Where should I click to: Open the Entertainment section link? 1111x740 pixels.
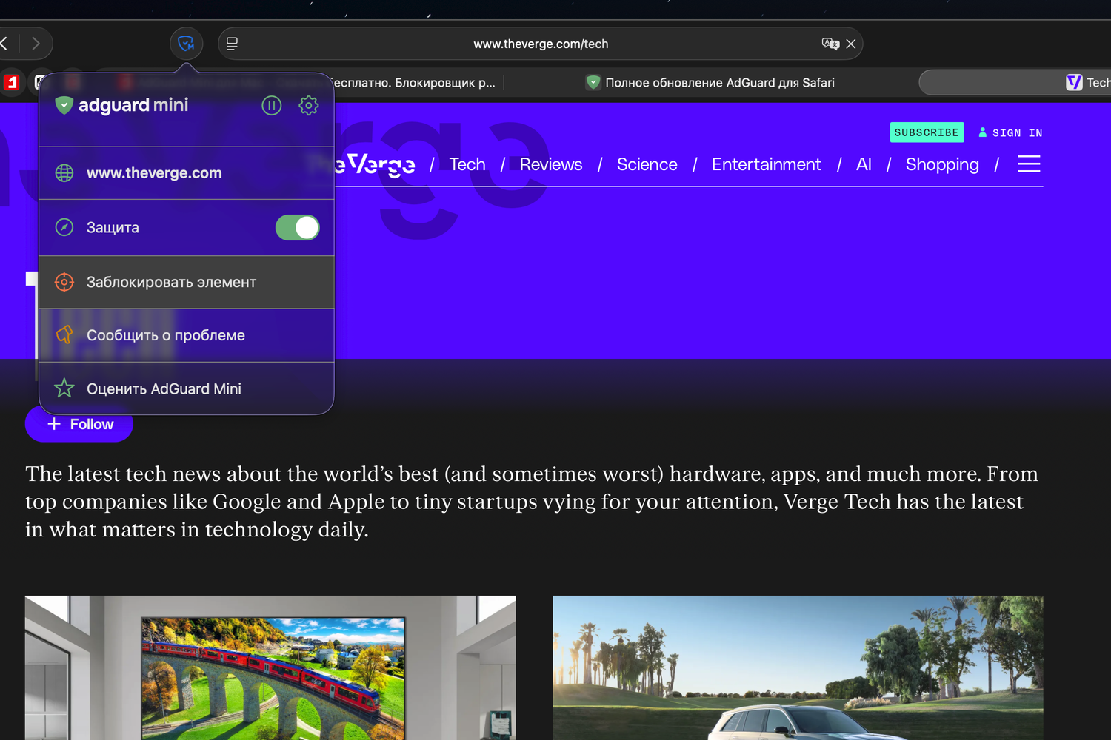pyautogui.click(x=767, y=164)
